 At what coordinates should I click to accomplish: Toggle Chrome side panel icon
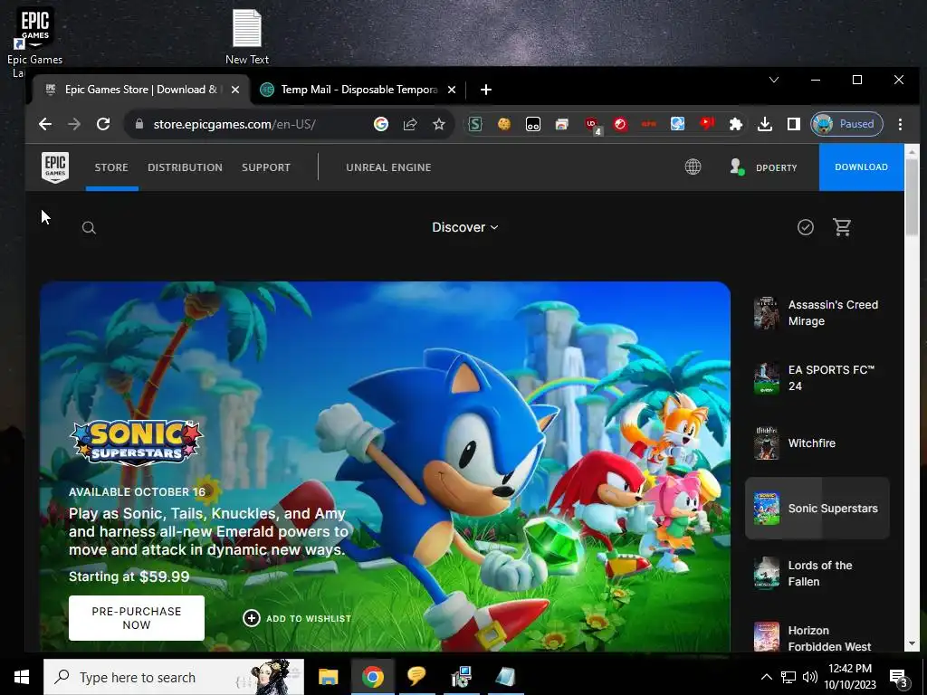tap(793, 124)
